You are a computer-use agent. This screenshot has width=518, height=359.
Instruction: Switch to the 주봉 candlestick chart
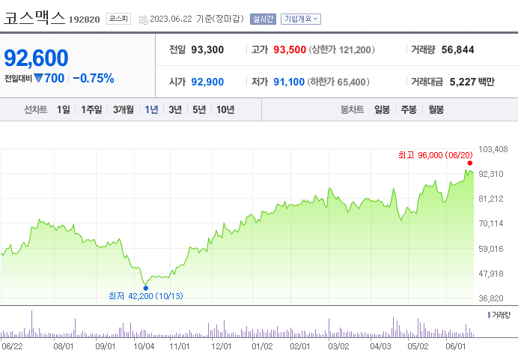coord(409,109)
